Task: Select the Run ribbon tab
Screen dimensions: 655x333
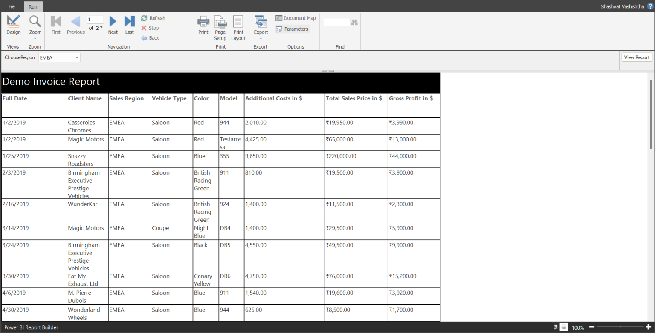Action: pyautogui.click(x=33, y=6)
